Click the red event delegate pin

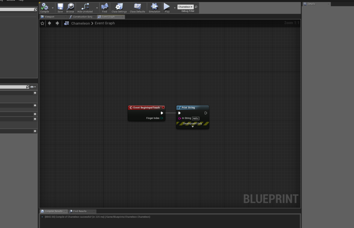(x=163, y=108)
